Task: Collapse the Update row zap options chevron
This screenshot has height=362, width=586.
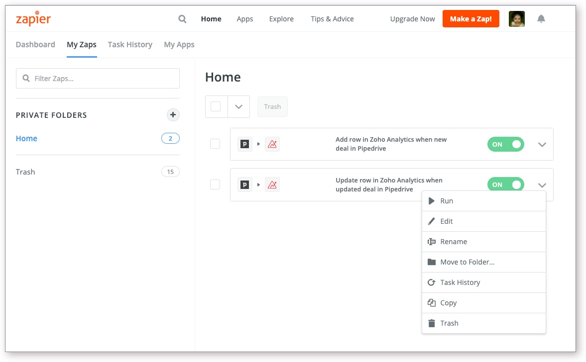Action: (x=542, y=185)
